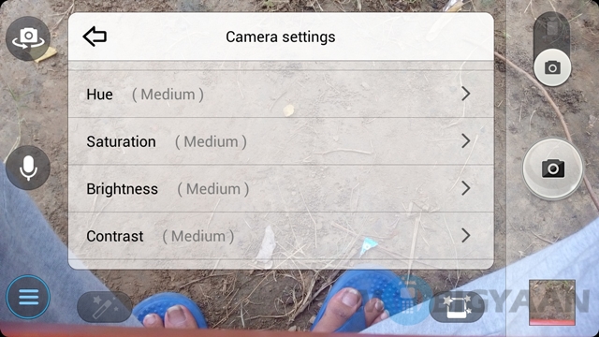Image resolution: width=599 pixels, height=337 pixels.
Task: Switch between front and rear camera
Action: click(28, 38)
